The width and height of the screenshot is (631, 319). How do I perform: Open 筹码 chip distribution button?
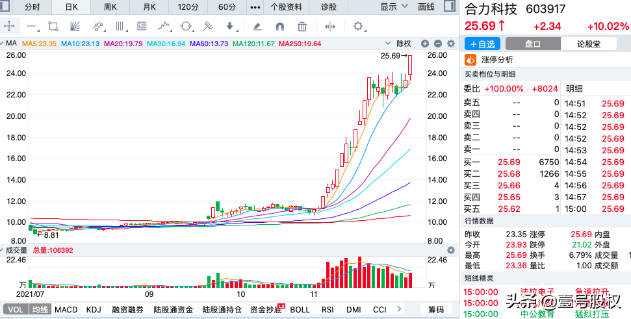(x=436, y=309)
